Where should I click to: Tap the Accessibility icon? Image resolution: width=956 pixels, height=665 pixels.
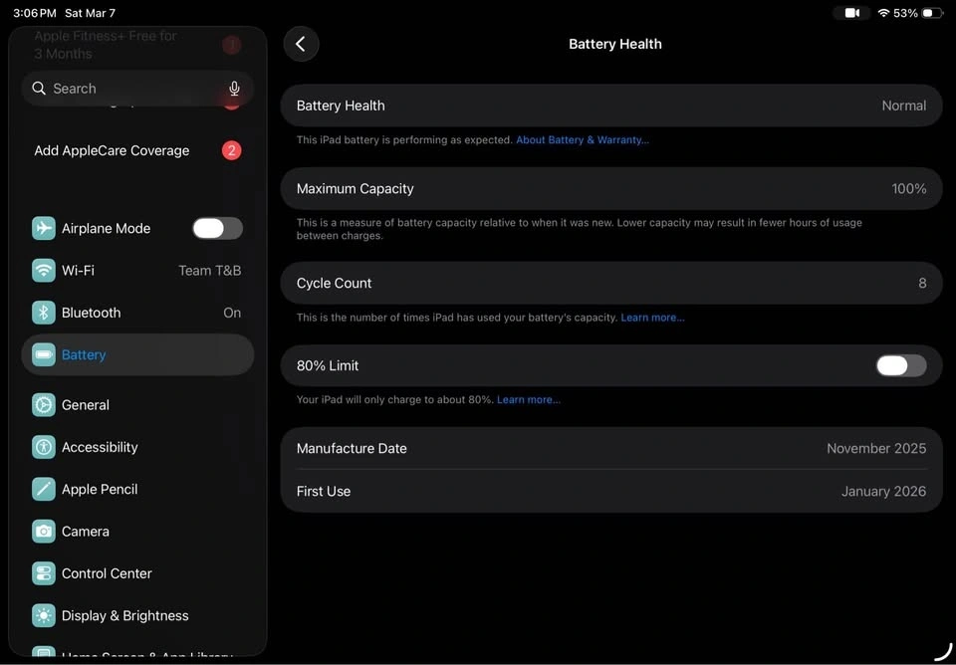pos(44,447)
